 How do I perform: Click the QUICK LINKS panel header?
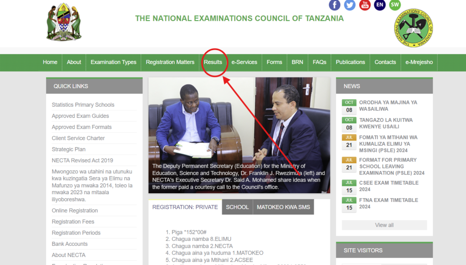(x=94, y=86)
